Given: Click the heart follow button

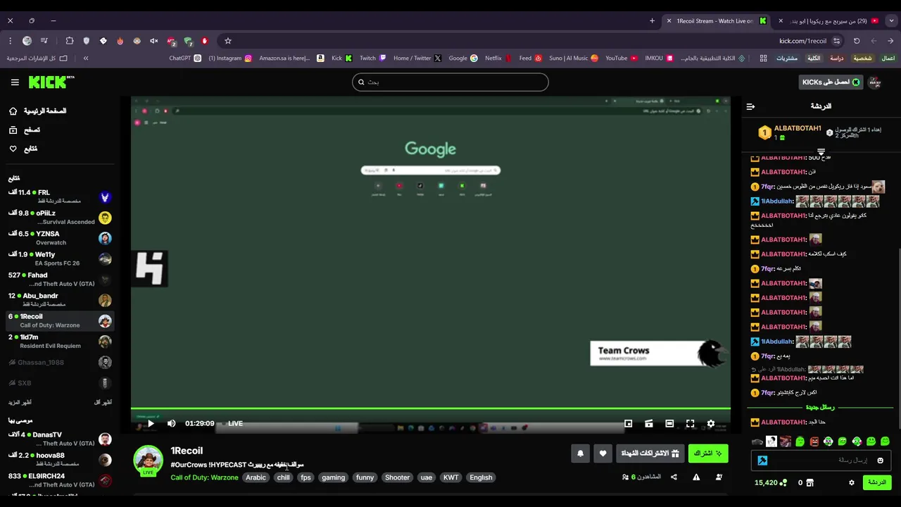Looking at the screenshot, I should [x=603, y=453].
